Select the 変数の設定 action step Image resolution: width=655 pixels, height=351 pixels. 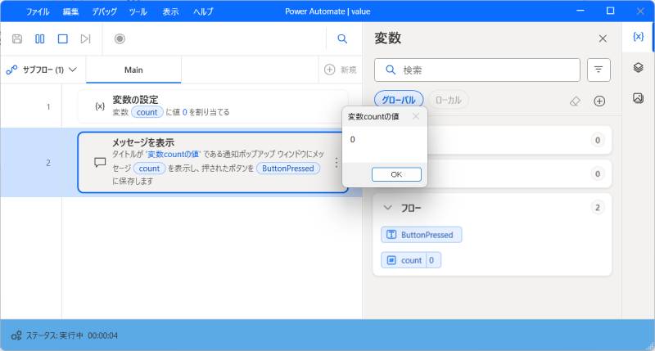click(x=213, y=106)
